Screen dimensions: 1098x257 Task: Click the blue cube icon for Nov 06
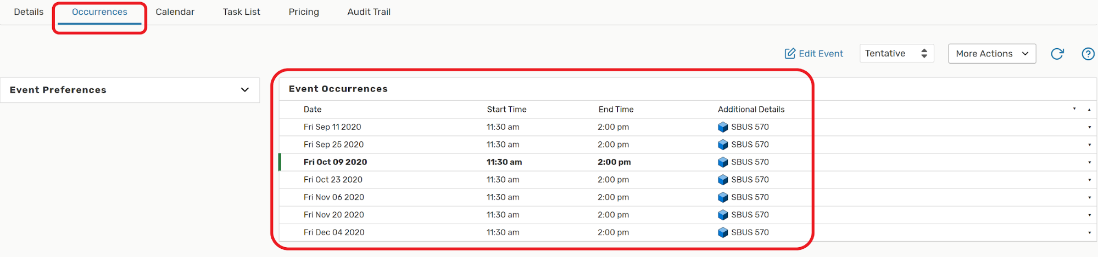pyautogui.click(x=723, y=197)
